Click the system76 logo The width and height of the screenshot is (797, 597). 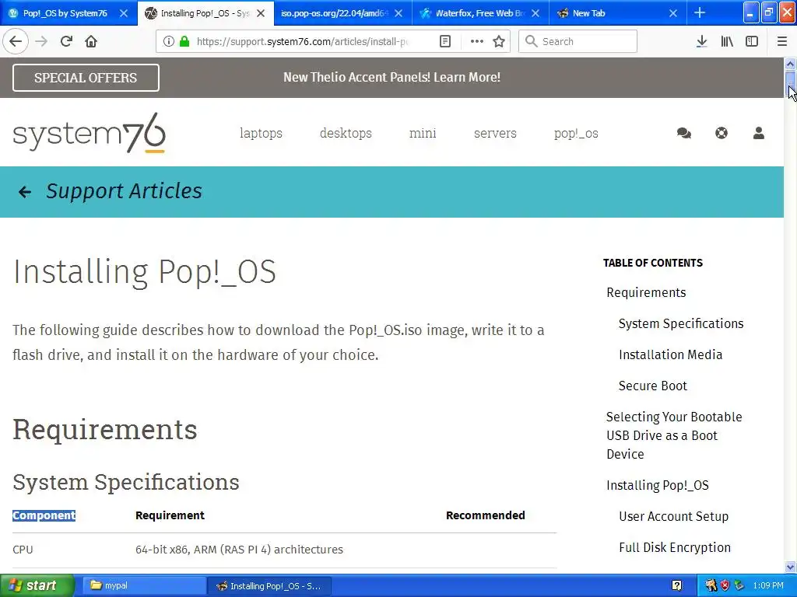click(89, 133)
